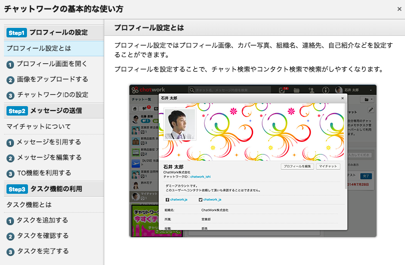Image resolution: width=405 pixels, height=265 pixels.
Task: Click the Step2 blue badge
Action: pyautogui.click(x=17, y=111)
